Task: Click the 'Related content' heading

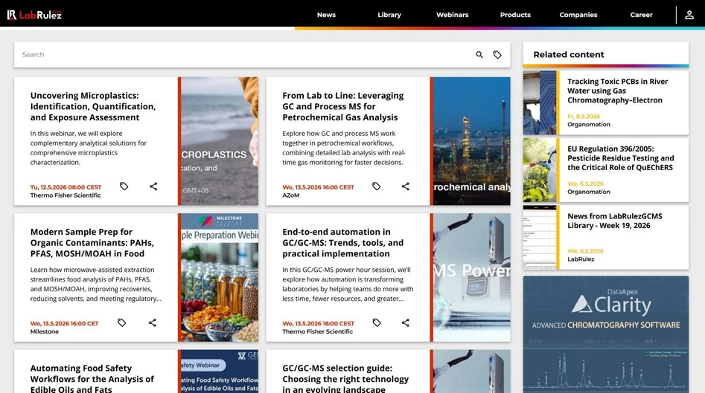Action: coord(569,55)
